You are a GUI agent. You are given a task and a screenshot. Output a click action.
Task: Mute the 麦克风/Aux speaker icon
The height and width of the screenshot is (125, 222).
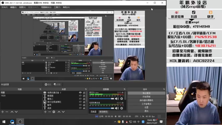tap(117, 99)
